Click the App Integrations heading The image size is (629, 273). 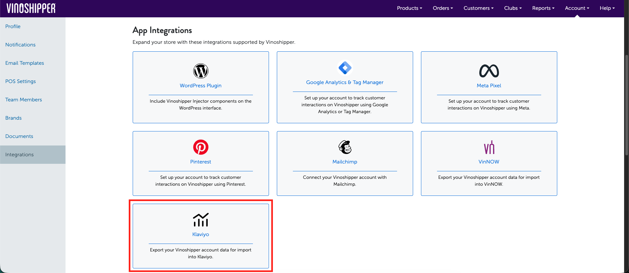162,30
